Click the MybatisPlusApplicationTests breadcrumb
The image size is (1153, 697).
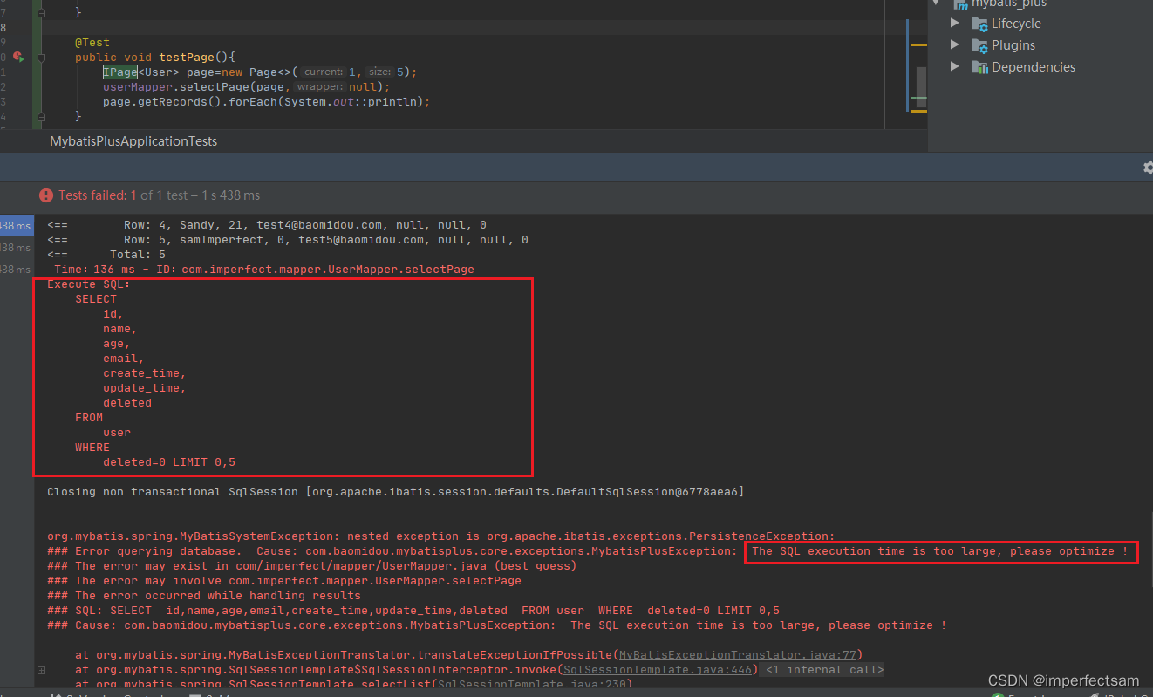[x=133, y=140]
